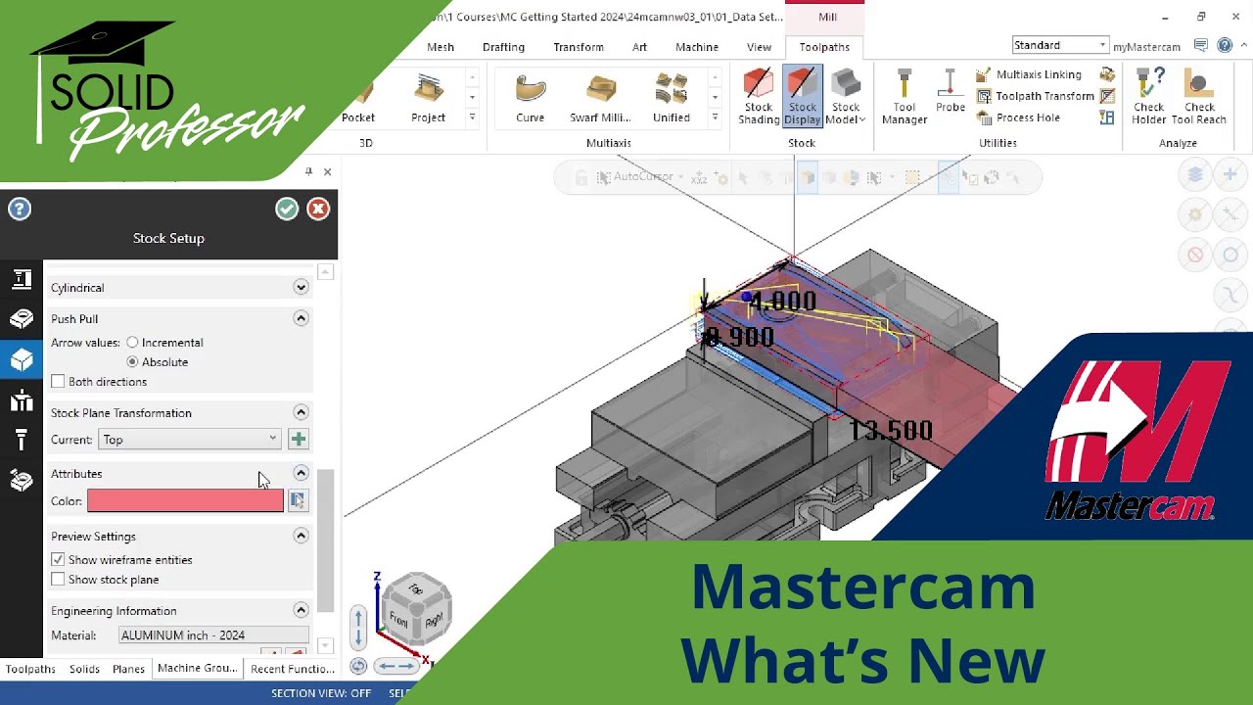The width and height of the screenshot is (1253, 705).
Task: Open the Tool Manager
Action: 905,96
